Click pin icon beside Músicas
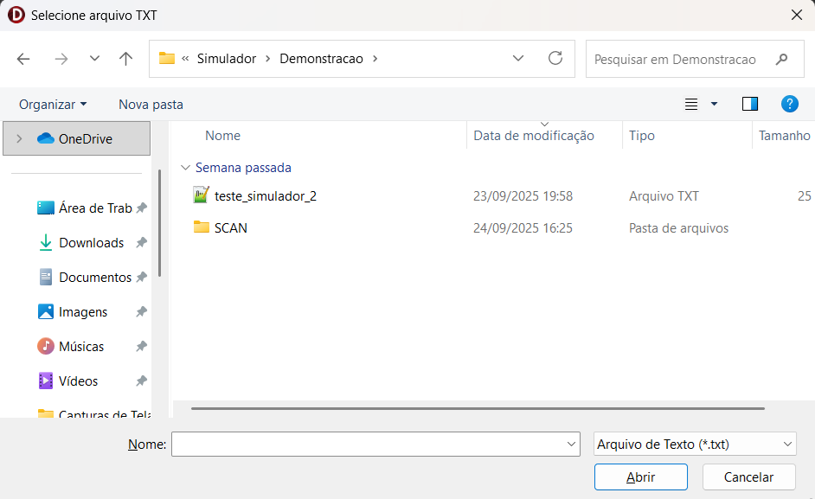 [141, 346]
